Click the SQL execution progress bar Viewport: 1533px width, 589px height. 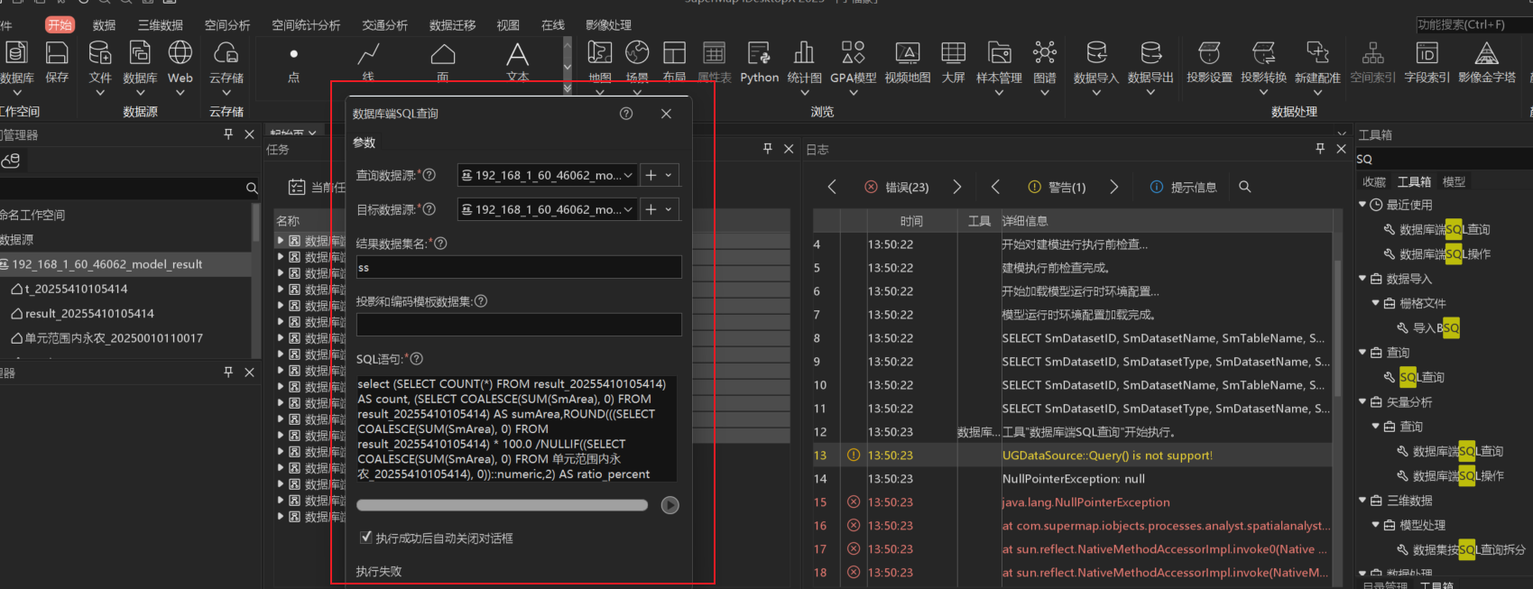pyautogui.click(x=502, y=505)
